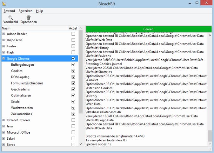This screenshot has width=214, height=153.
Task: Uncheck the Sessie checkbox
Action: [73, 102]
